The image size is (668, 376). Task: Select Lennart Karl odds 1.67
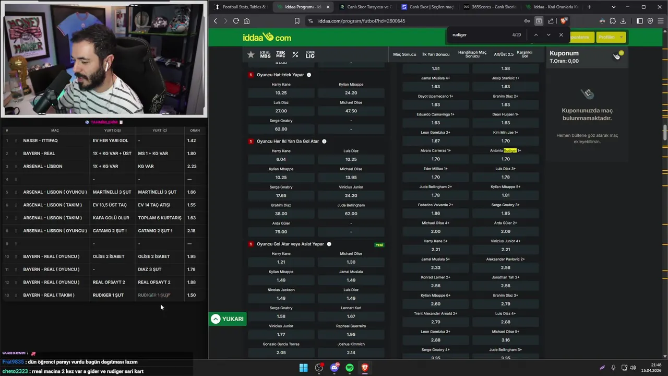[x=351, y=316]
